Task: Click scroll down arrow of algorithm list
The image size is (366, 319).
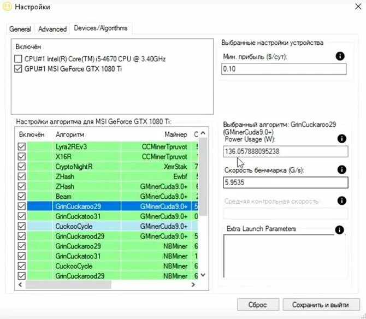Action: [x=203, y=275]
